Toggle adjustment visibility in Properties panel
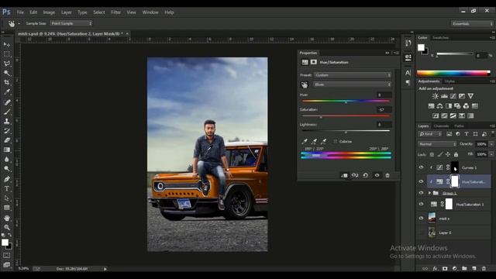The image size is (496, 279). click(377, 175)
